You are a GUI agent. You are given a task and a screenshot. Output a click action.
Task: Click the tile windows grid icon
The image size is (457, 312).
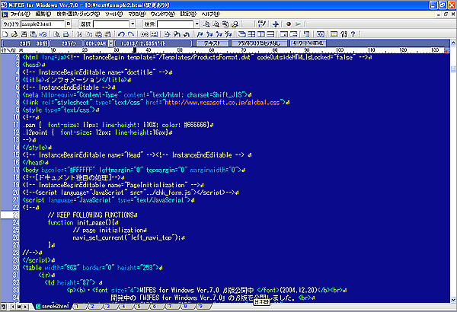click(x=251, y=34)
